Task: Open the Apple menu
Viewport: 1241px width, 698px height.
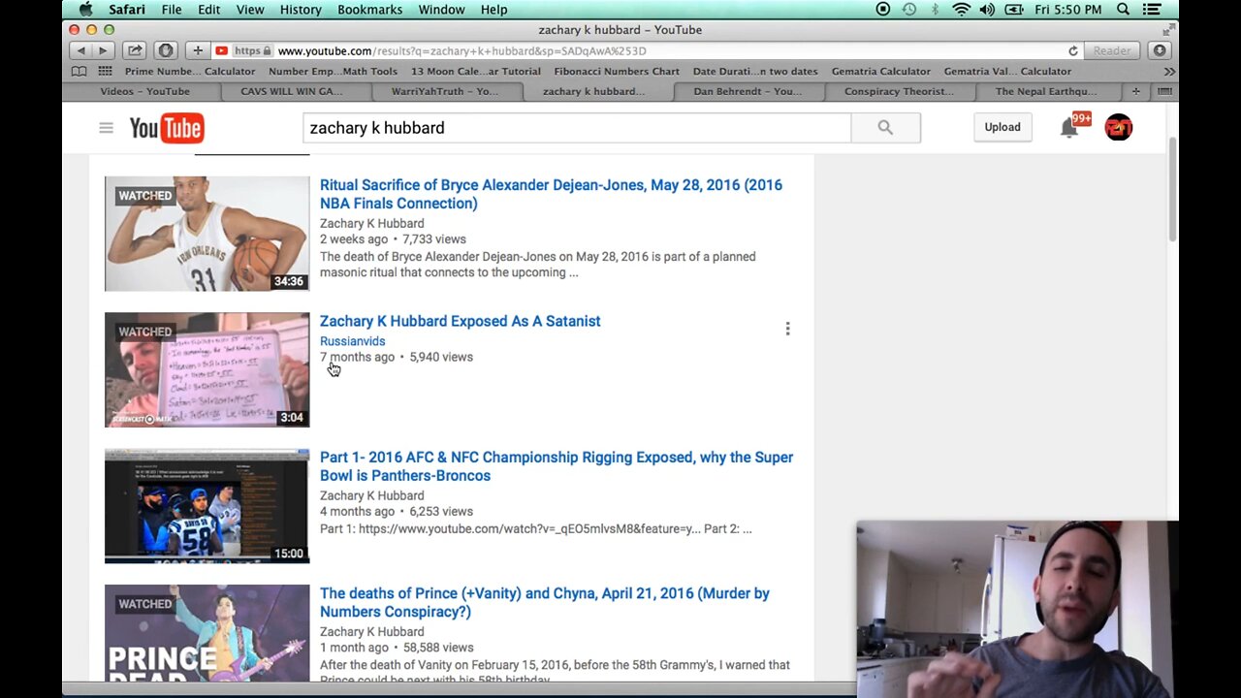Action: tap(85, 10)
